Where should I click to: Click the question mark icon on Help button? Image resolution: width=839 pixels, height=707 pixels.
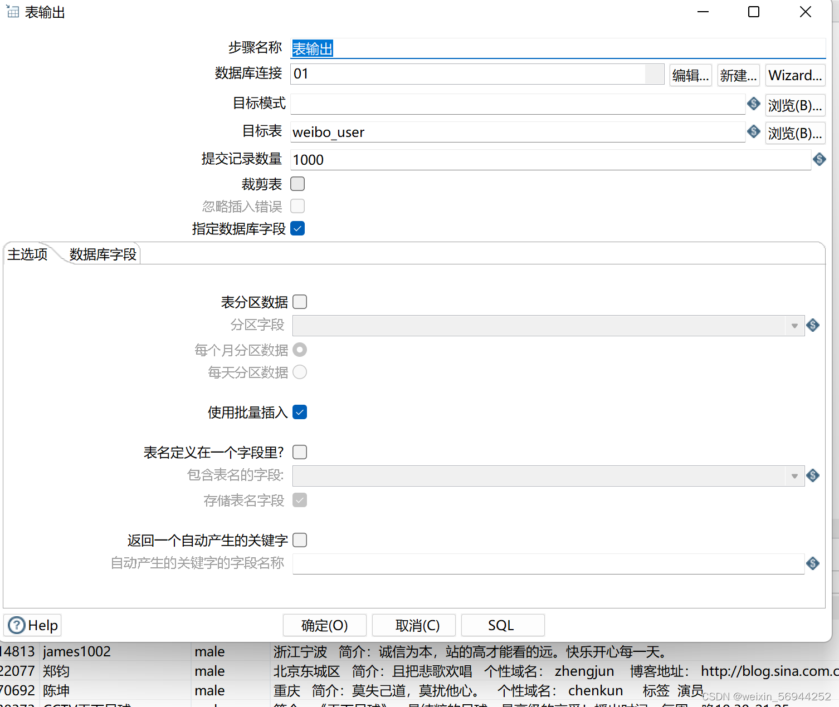pyautogui.click(x=17, y=625)
